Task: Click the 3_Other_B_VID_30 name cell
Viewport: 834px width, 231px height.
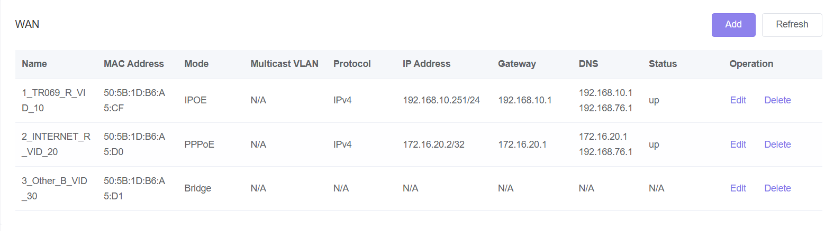Action: (54, 188)
